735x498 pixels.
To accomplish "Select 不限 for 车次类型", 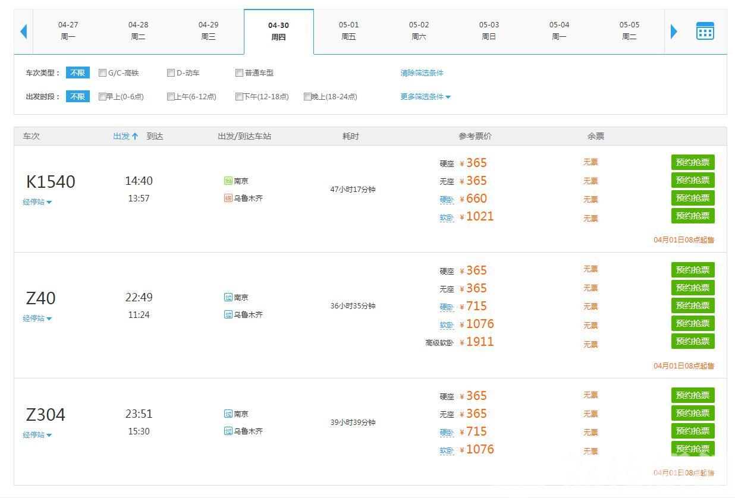I will (78, 73).
